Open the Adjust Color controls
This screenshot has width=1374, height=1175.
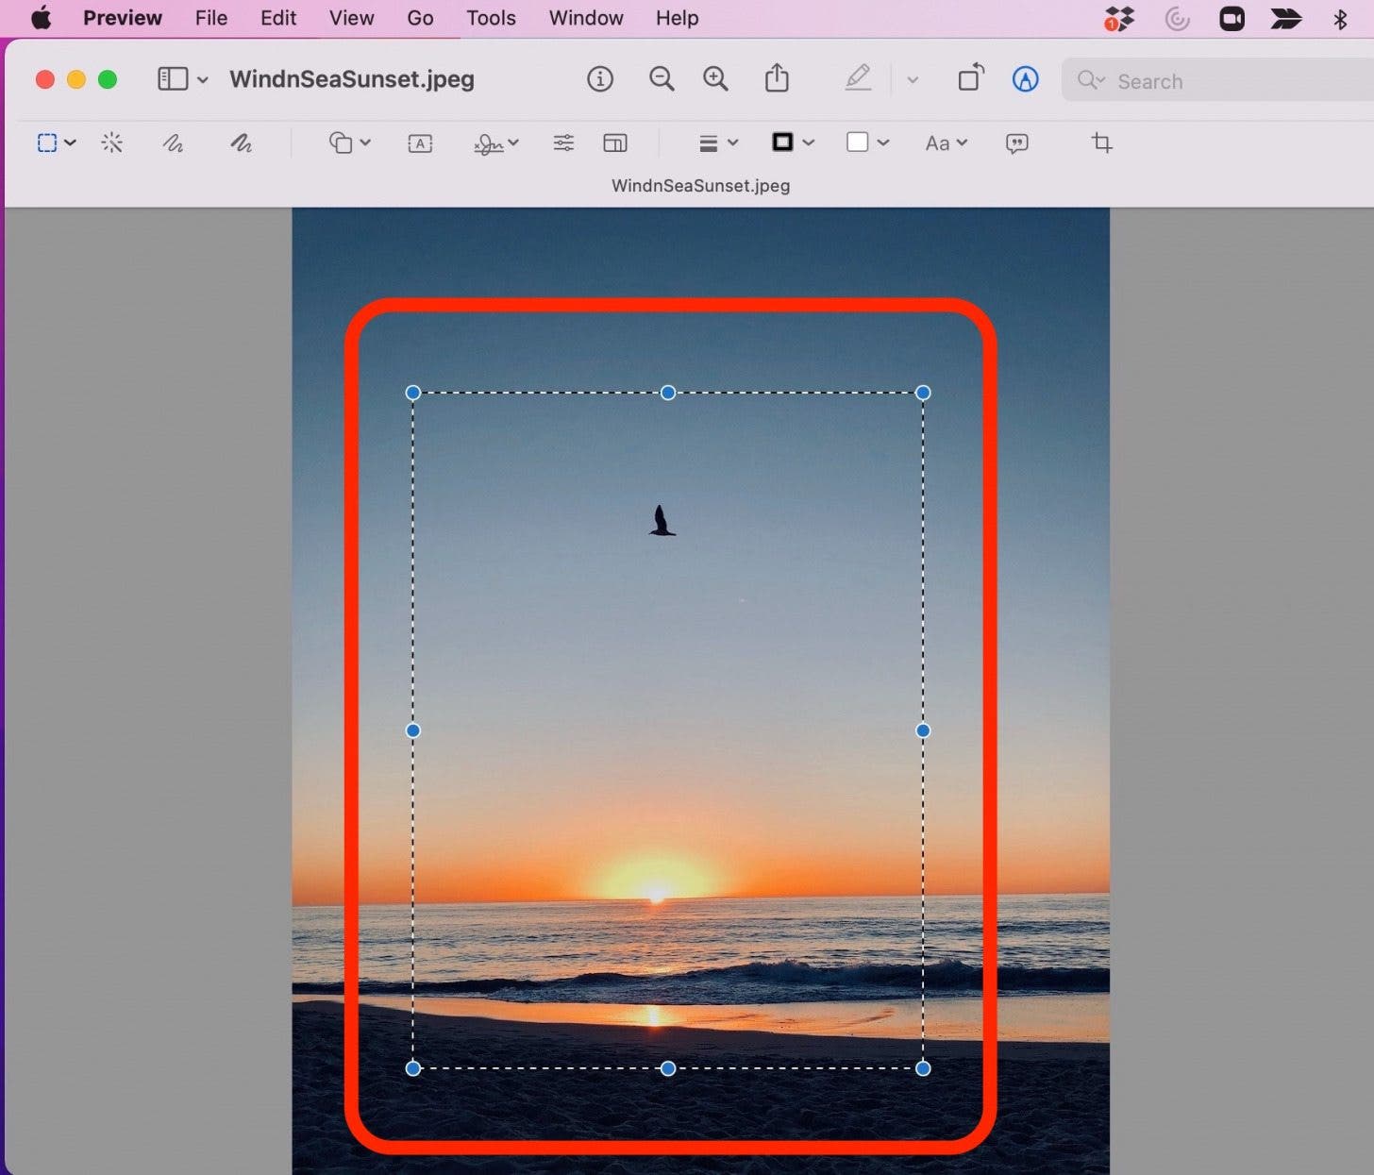563,143
